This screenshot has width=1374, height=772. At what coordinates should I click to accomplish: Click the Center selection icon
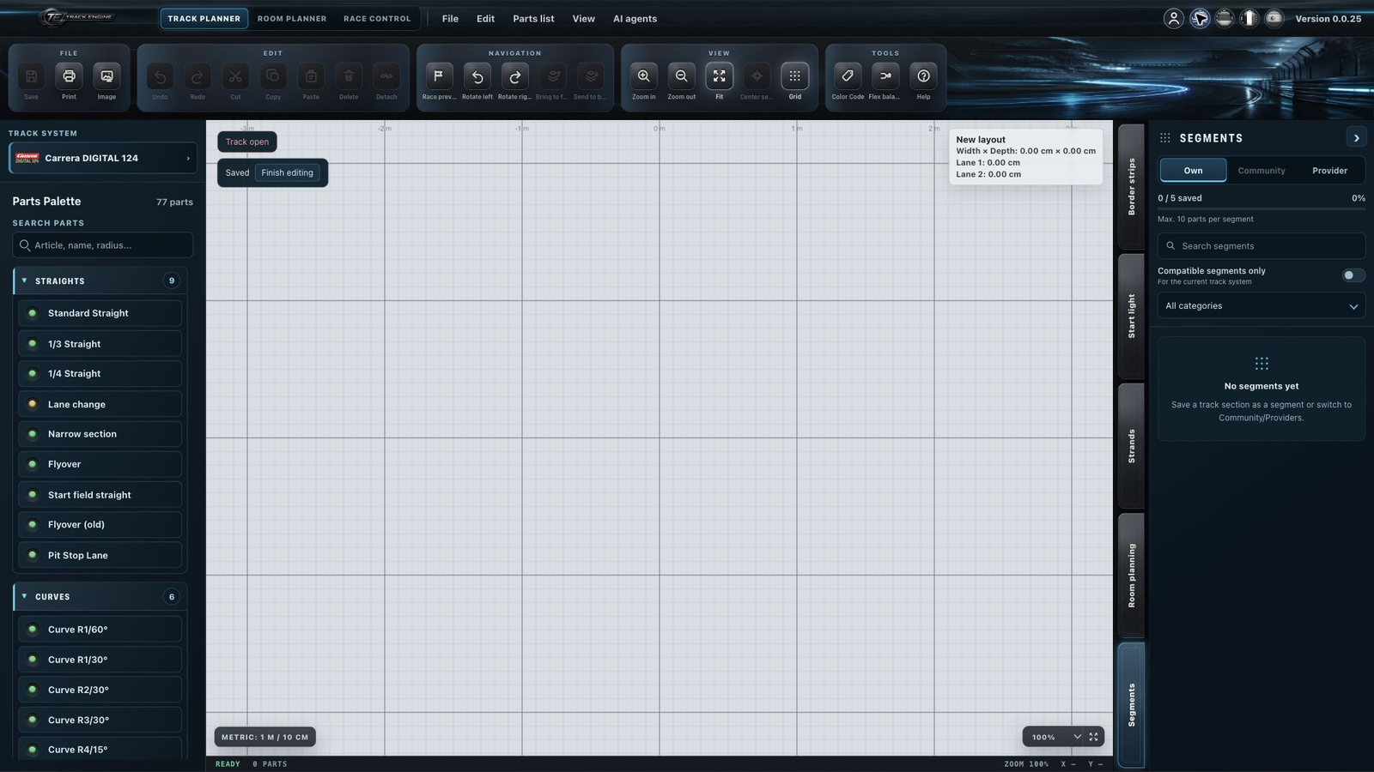click(x=757, y=76)
